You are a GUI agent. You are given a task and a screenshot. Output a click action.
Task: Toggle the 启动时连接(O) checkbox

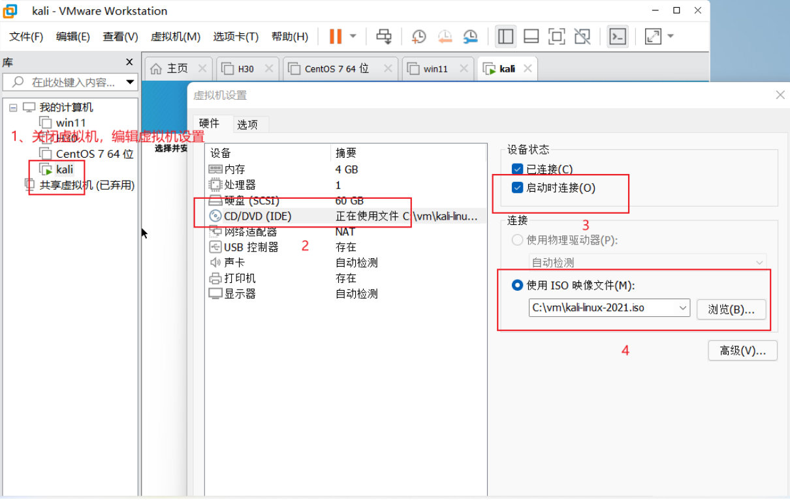[x=518, y=188]
